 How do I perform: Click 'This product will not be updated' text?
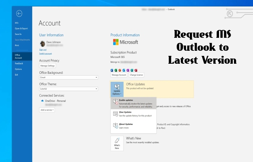tap(140, 89)
